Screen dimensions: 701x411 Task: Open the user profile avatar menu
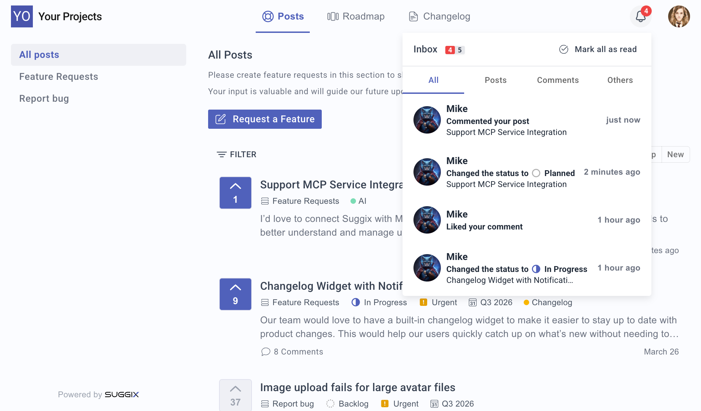[x=679, y=16]
